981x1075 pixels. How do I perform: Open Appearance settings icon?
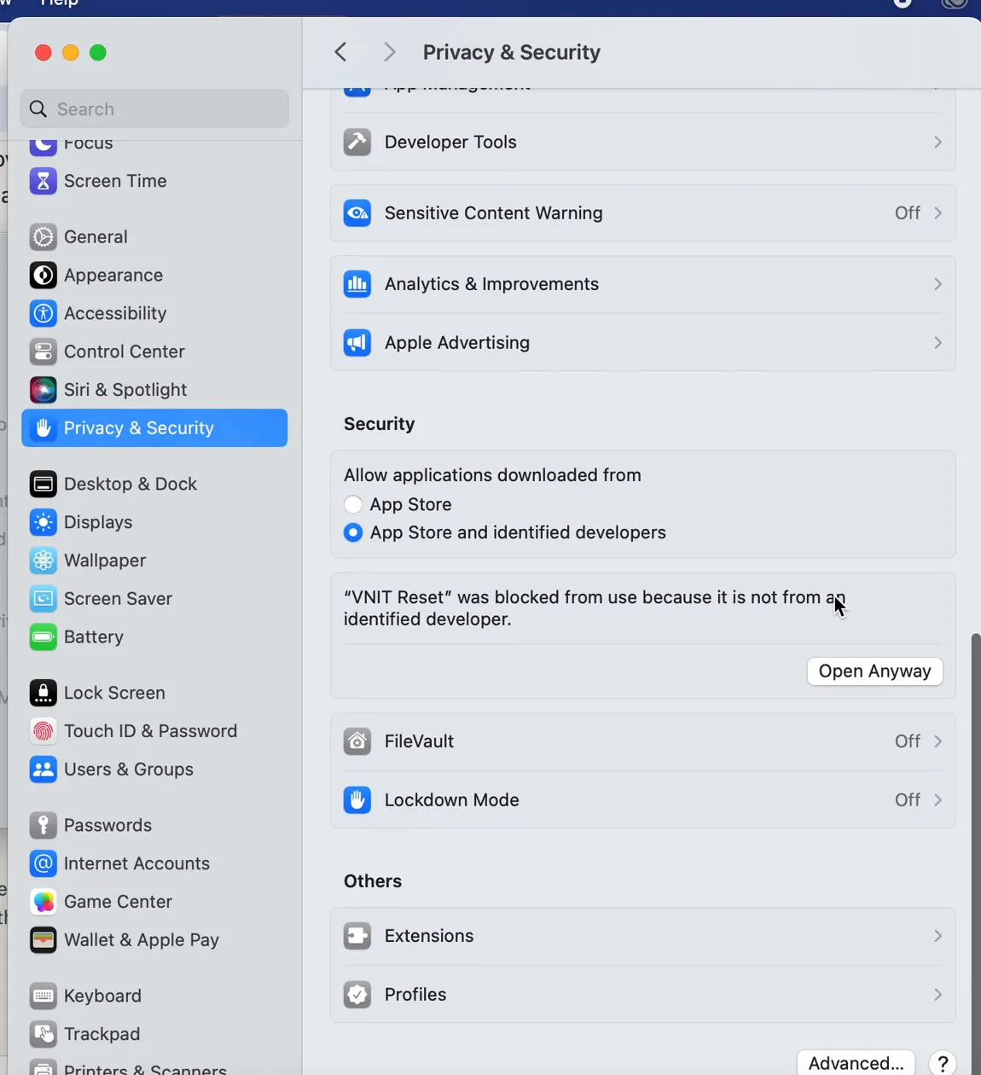click(x=43, y=275)
